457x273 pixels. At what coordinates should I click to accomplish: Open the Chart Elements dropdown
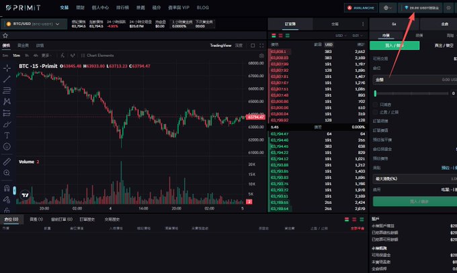click(97, 55)
